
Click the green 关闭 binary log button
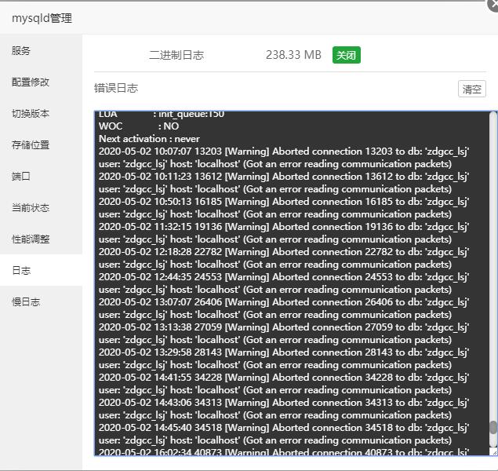pyautogui.click(x=346, y=55)
